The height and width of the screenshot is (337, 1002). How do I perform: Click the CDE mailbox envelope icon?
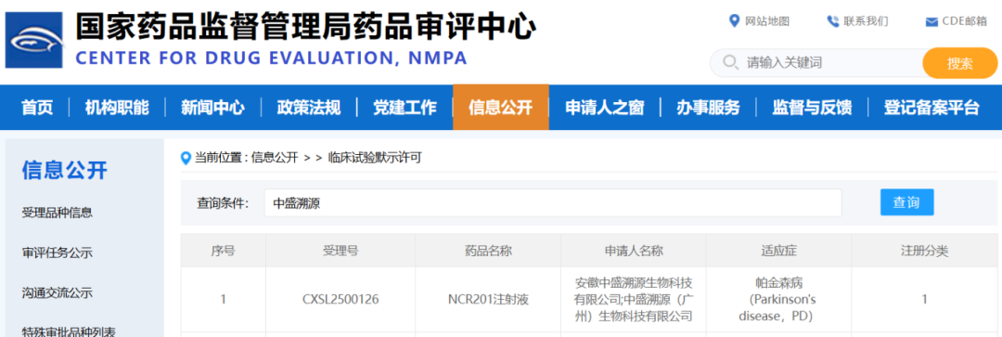pos(931,22)
